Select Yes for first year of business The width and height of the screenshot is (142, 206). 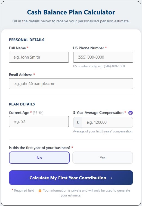(103, 158)
